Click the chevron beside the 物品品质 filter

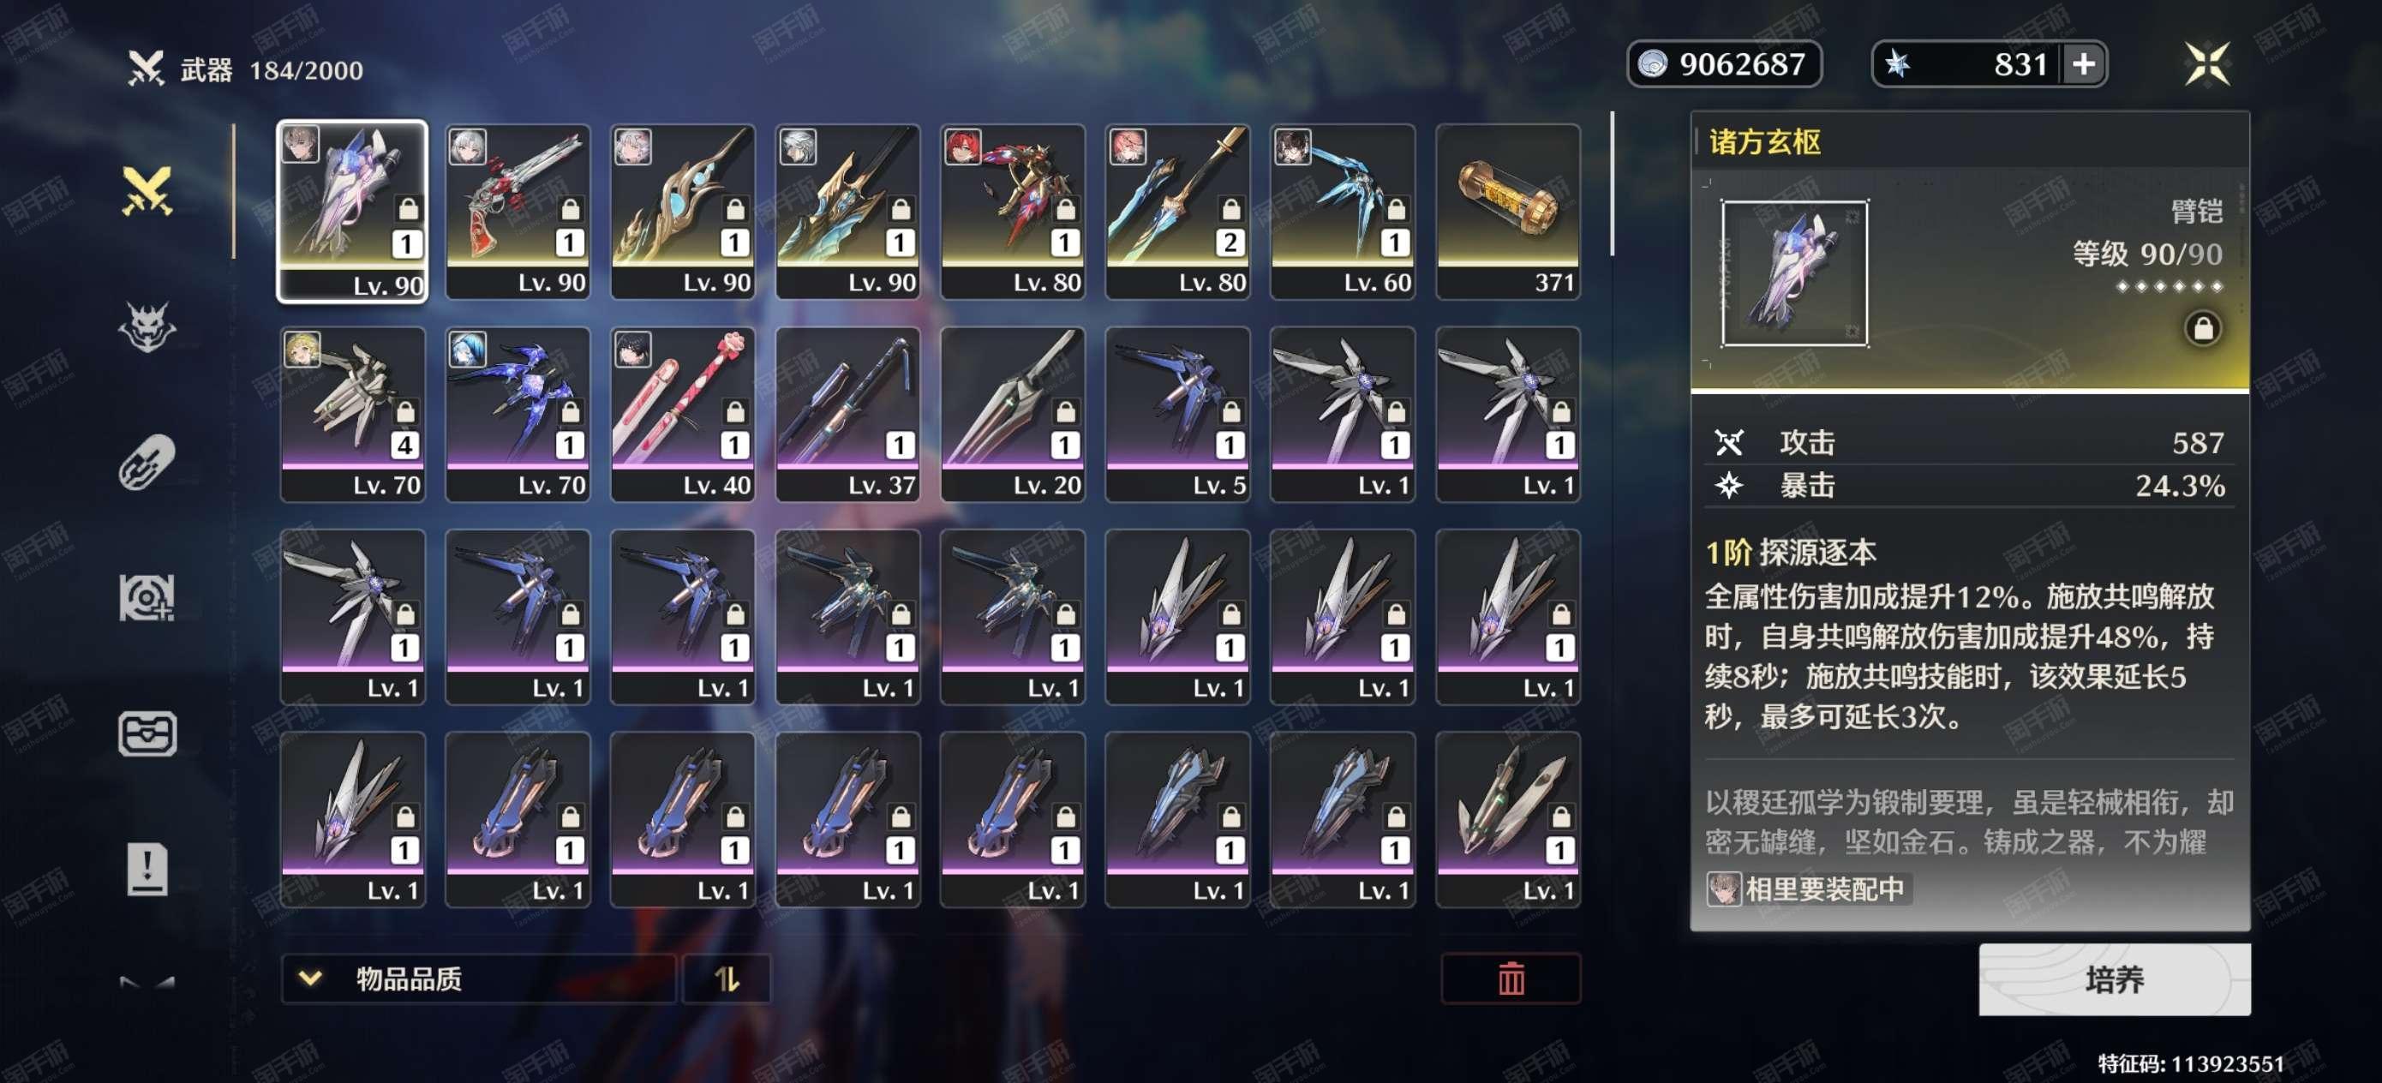click(311, 978)
